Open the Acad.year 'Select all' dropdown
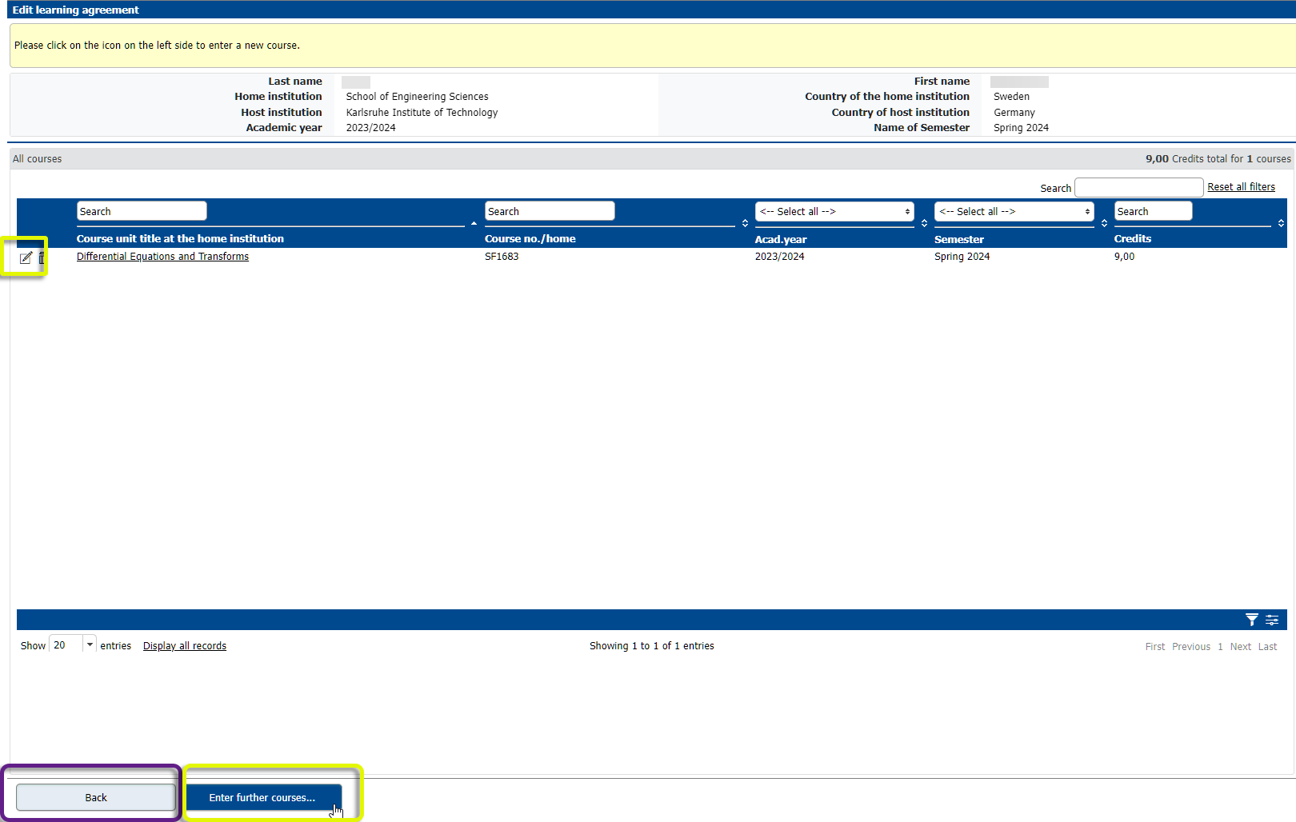Screen dimensions: 1296x822 (x=834, y=211)
